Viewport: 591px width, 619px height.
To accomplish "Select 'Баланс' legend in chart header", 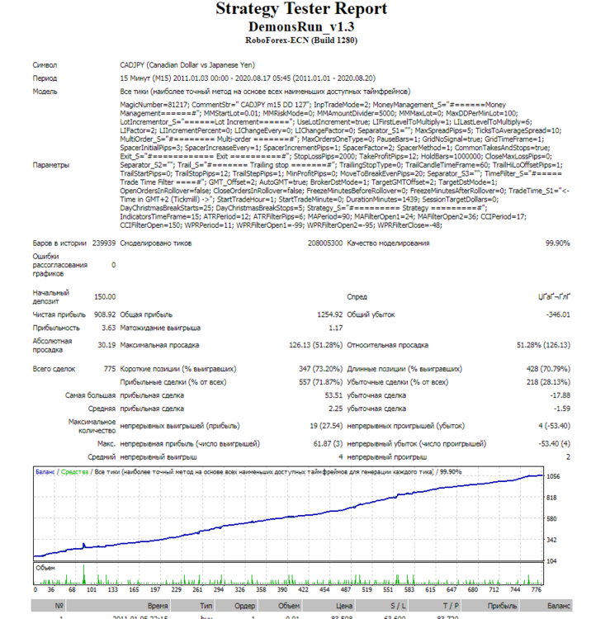I will point(45,472).
